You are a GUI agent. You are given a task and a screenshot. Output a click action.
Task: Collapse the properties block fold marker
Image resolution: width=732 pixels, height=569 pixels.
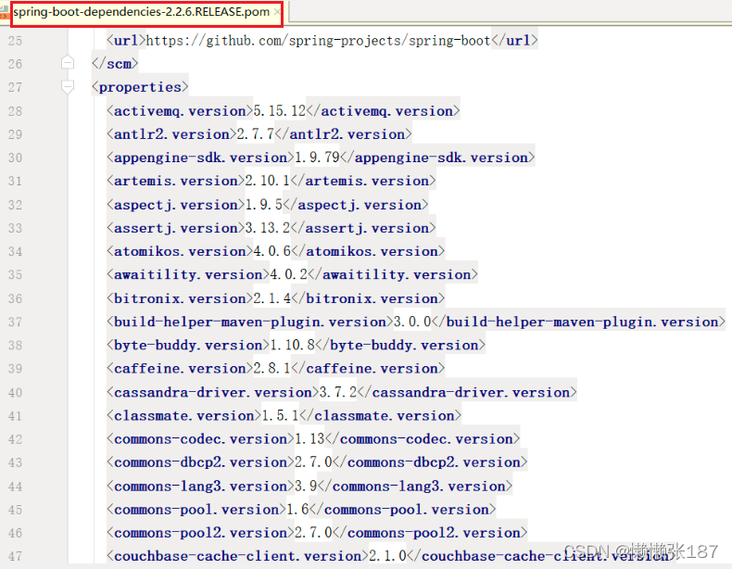click(x=68, y=86)
